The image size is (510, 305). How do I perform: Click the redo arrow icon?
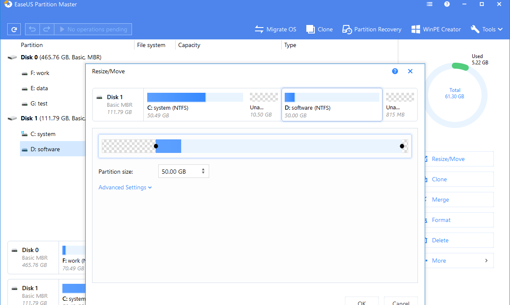[x=47, y=29]
